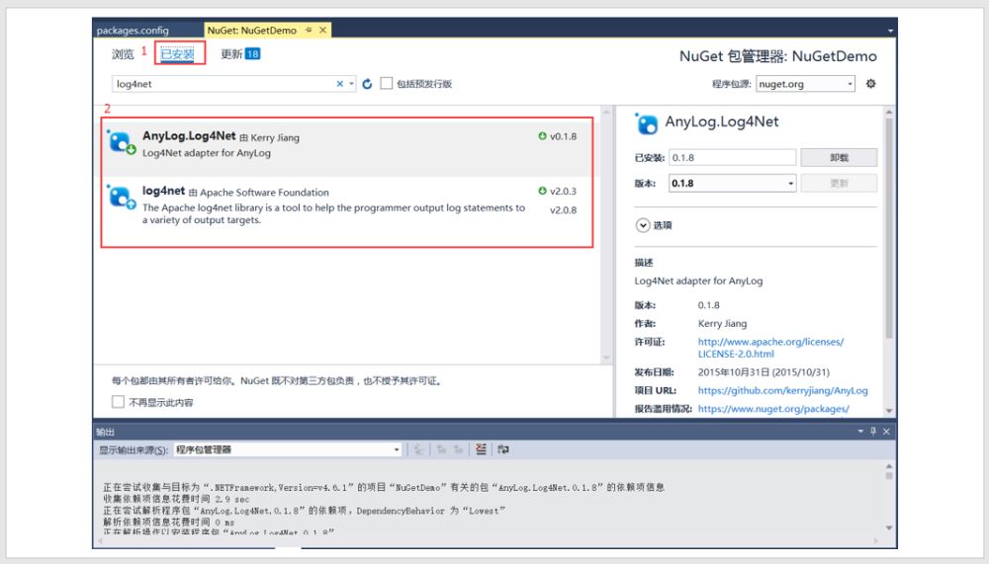Viewport: 989px width, 564px height.
Task: Switch to Browse tab
Action: pyautogui.click(x=123, y=54)
